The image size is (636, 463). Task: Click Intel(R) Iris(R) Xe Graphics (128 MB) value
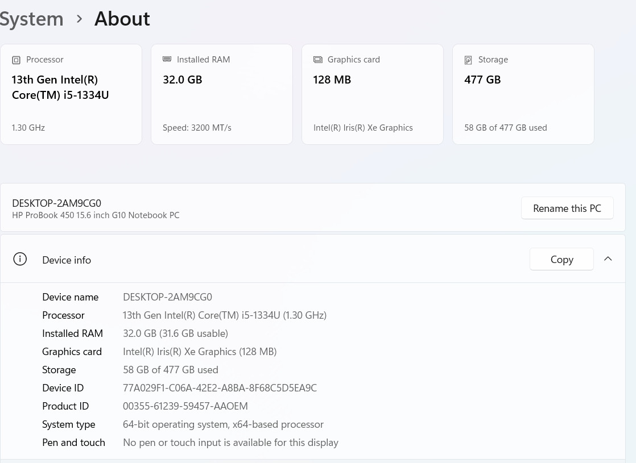[x=200, y=352]
